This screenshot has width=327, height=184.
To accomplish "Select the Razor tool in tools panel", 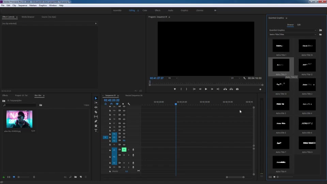I will coord(96,112).
